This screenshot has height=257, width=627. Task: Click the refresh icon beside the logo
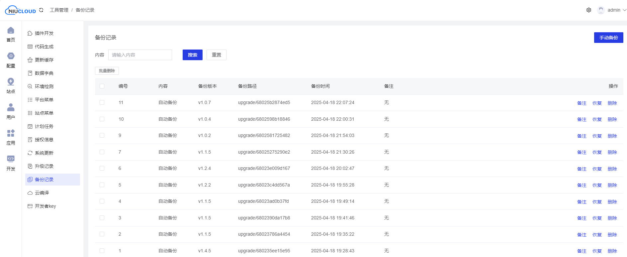[x=41, y=10]
